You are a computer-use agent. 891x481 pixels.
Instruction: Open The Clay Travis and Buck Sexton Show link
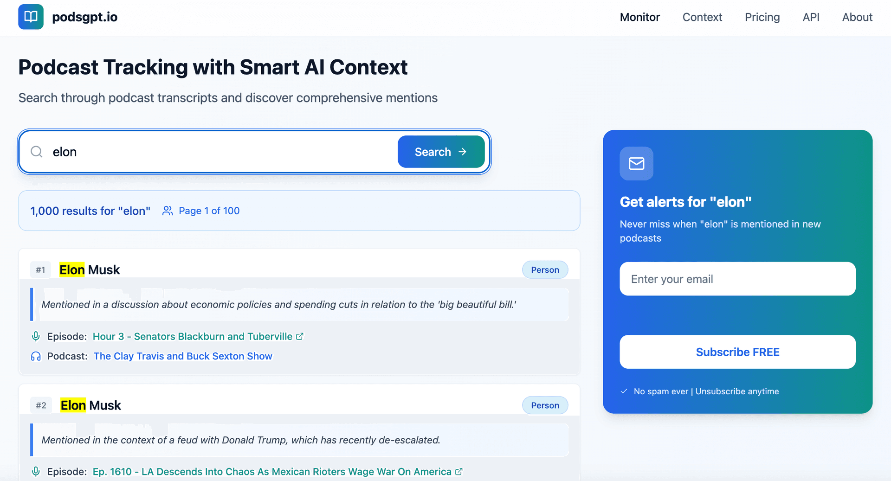[183, 356]
